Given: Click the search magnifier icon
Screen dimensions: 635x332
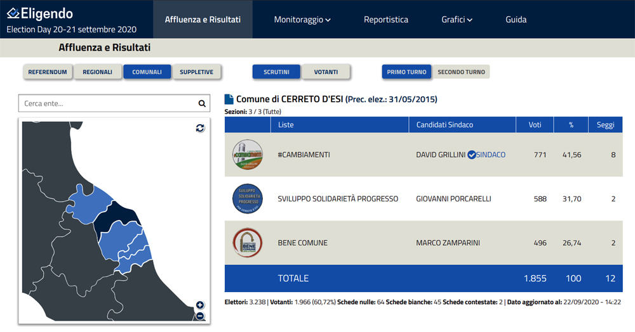Looking at the screenshot, I should (202, 104).
